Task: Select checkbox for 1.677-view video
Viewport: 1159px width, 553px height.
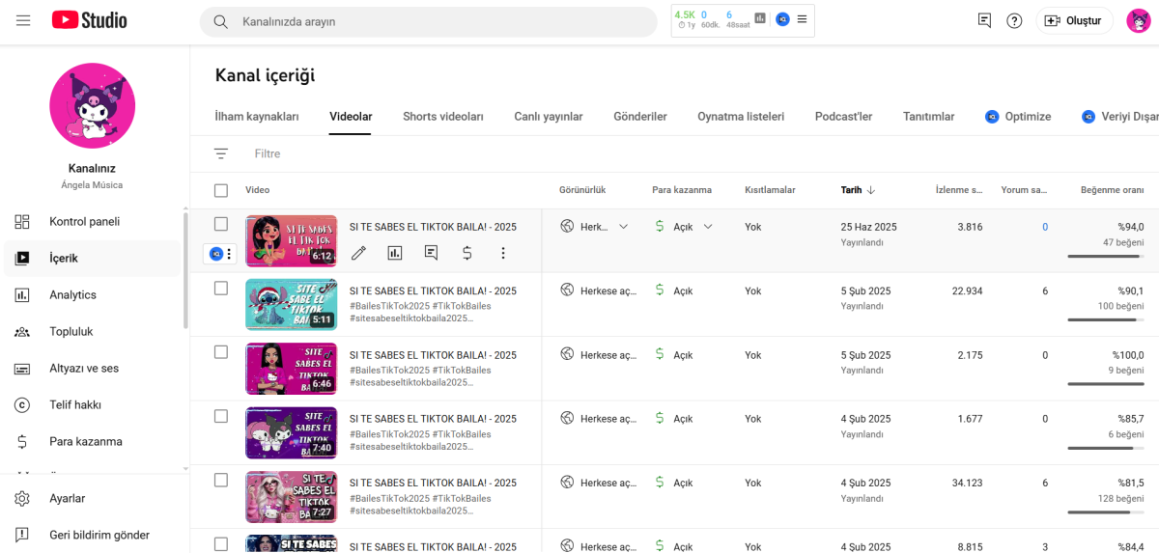Action: 221,416
